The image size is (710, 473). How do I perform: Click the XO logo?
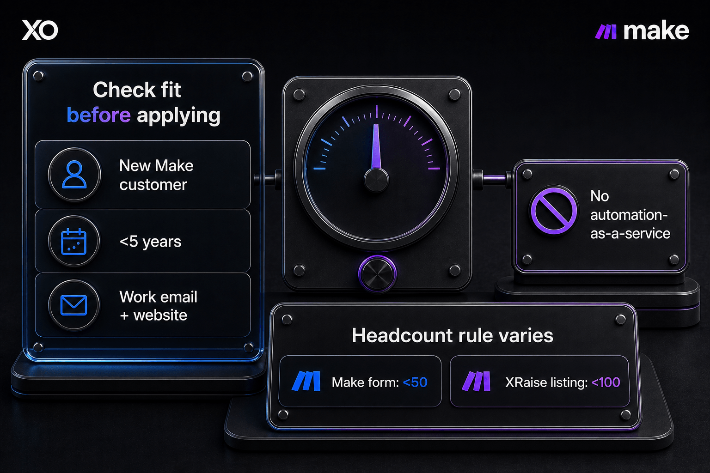[40, 30]
